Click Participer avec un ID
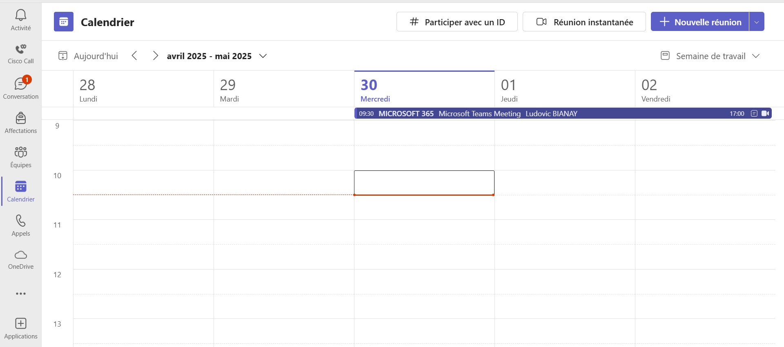The height and width of the screenshot is (347, 784). 457,22
